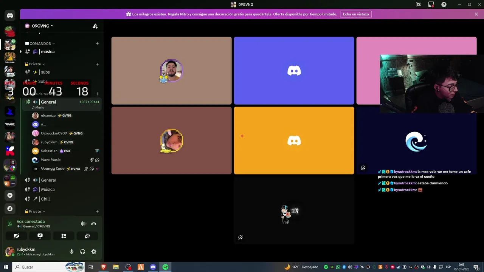The image size is (484, 272).
Task: Select elcamiza in the voice member list
Action: coord(65,116)
